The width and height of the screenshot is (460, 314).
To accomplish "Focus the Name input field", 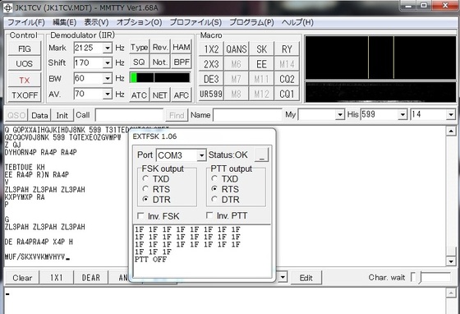I will tap(247, 115).
